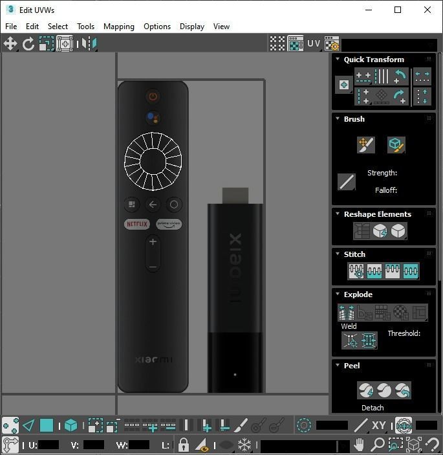This screenshot has width=443, height=455.
Task: Enable Edge sub-object mode
Action: coord(28,426)
